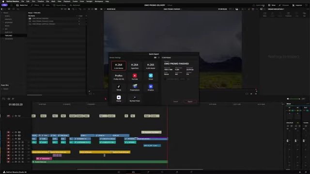Viewport: 310px width, 174px height.
Task: Open the Mixer panel options menu
Action: (308, 104)
